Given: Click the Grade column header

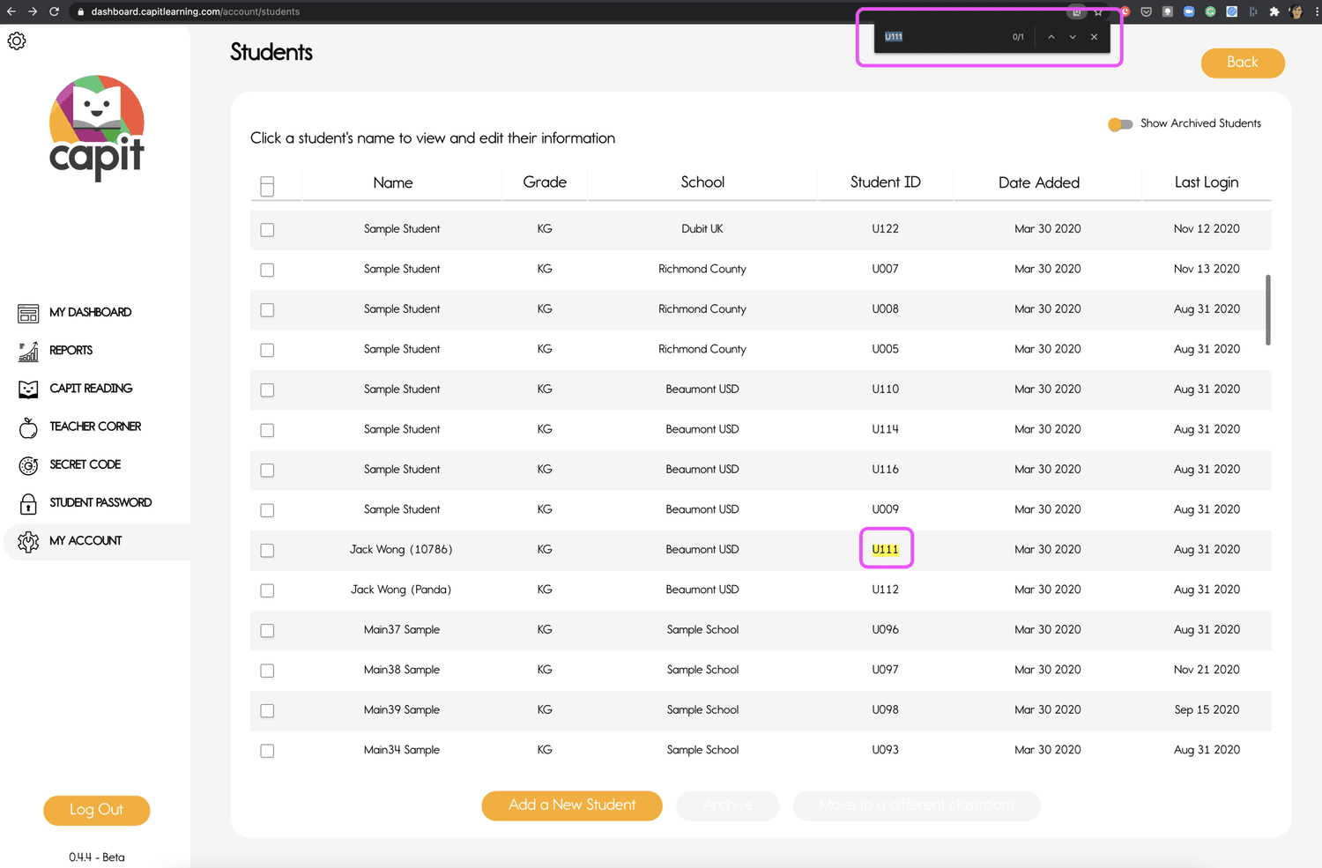Looking at the screenshot, I should (545, 182).
